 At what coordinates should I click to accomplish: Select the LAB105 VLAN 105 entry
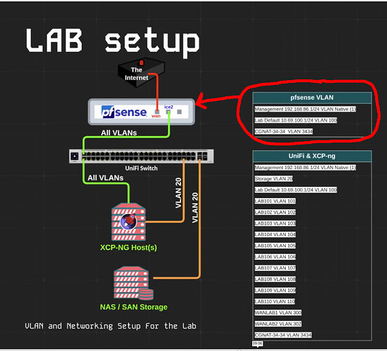coord(275,246)
